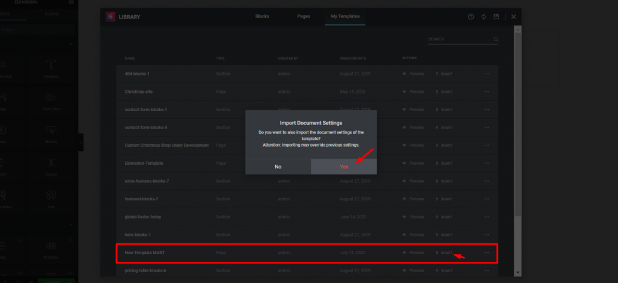Click the sync library refresh icon
This screenshot has height=283, width=618.
click(x=483, y=17)
